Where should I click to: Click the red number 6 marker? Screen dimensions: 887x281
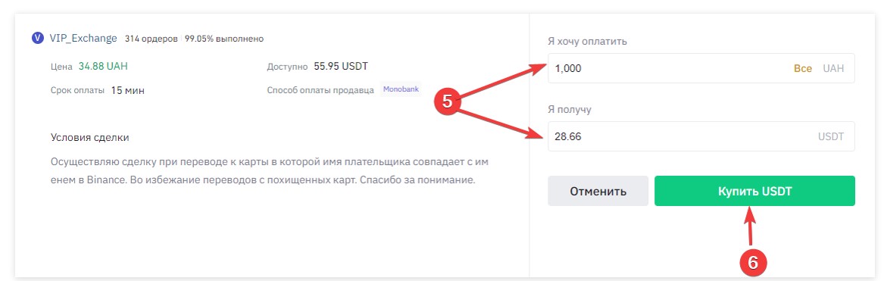[x=754, y=262]
